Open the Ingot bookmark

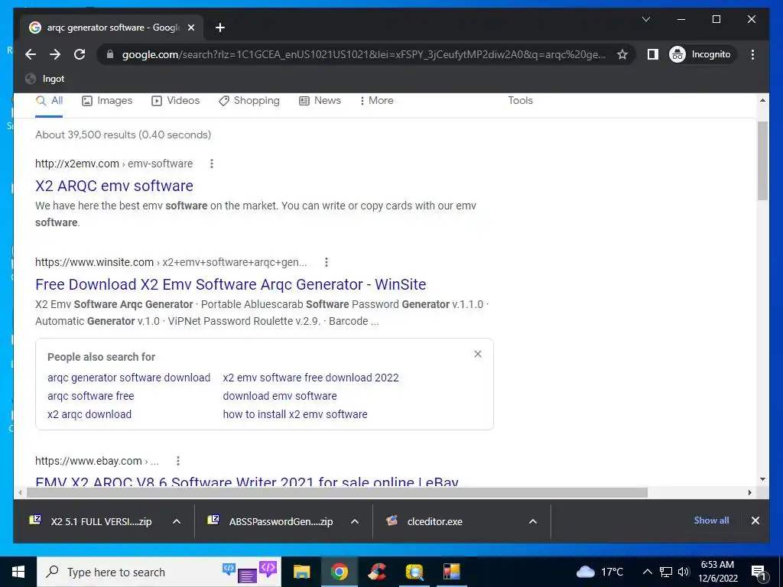pyautogui.click(x=45, y=79)
